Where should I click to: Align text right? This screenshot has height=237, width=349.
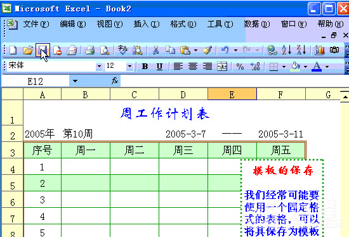(207, 67)
